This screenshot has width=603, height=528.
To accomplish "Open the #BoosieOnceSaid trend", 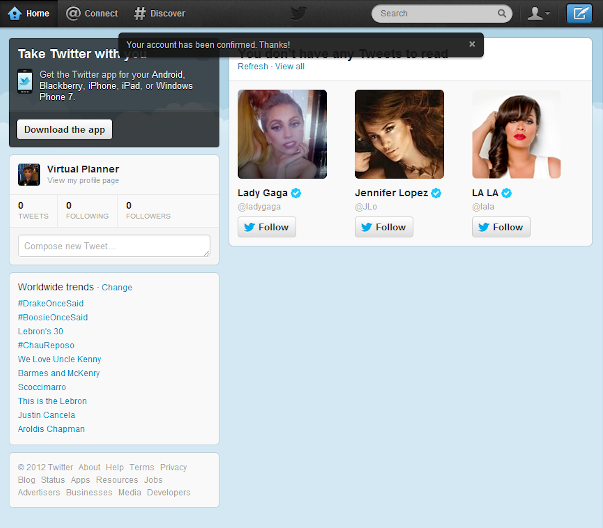I will pyautogui.click(x=53, y=317).
